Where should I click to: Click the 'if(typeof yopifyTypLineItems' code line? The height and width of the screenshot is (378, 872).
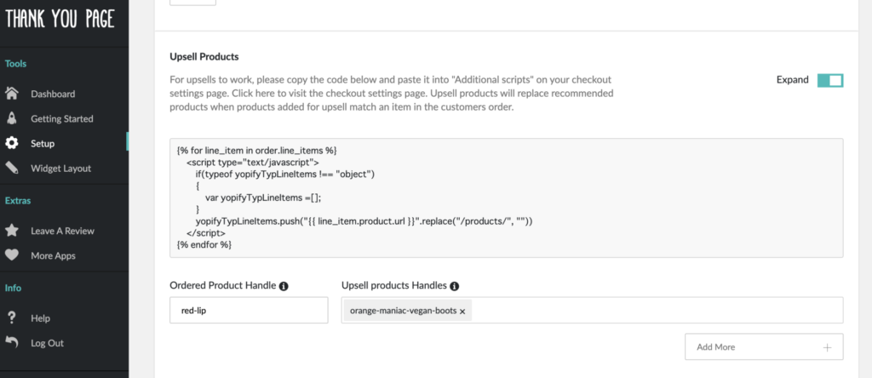click(286, 174)
